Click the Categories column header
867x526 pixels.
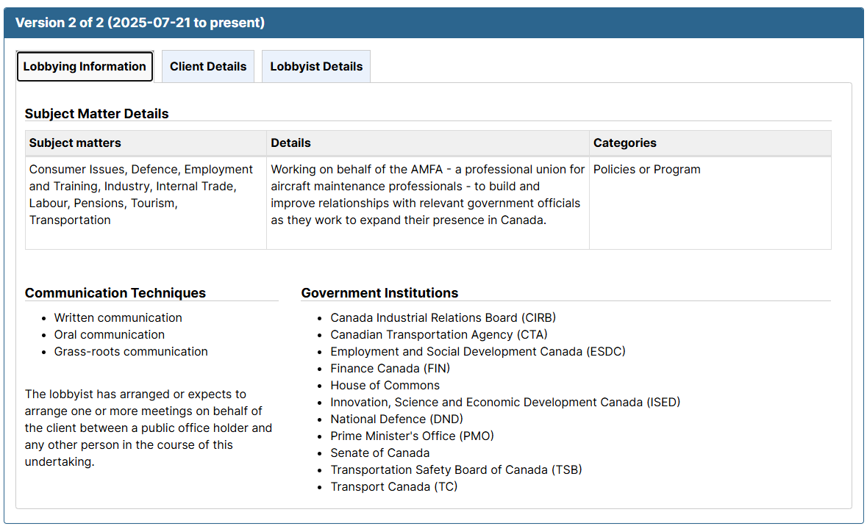pyautogui.click(x=710, y=143)
